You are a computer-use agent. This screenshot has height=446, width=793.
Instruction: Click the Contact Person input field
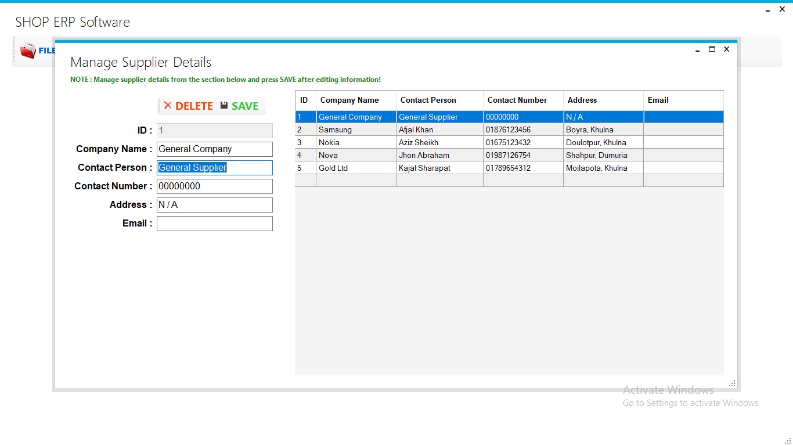click(x=214, y=168)
